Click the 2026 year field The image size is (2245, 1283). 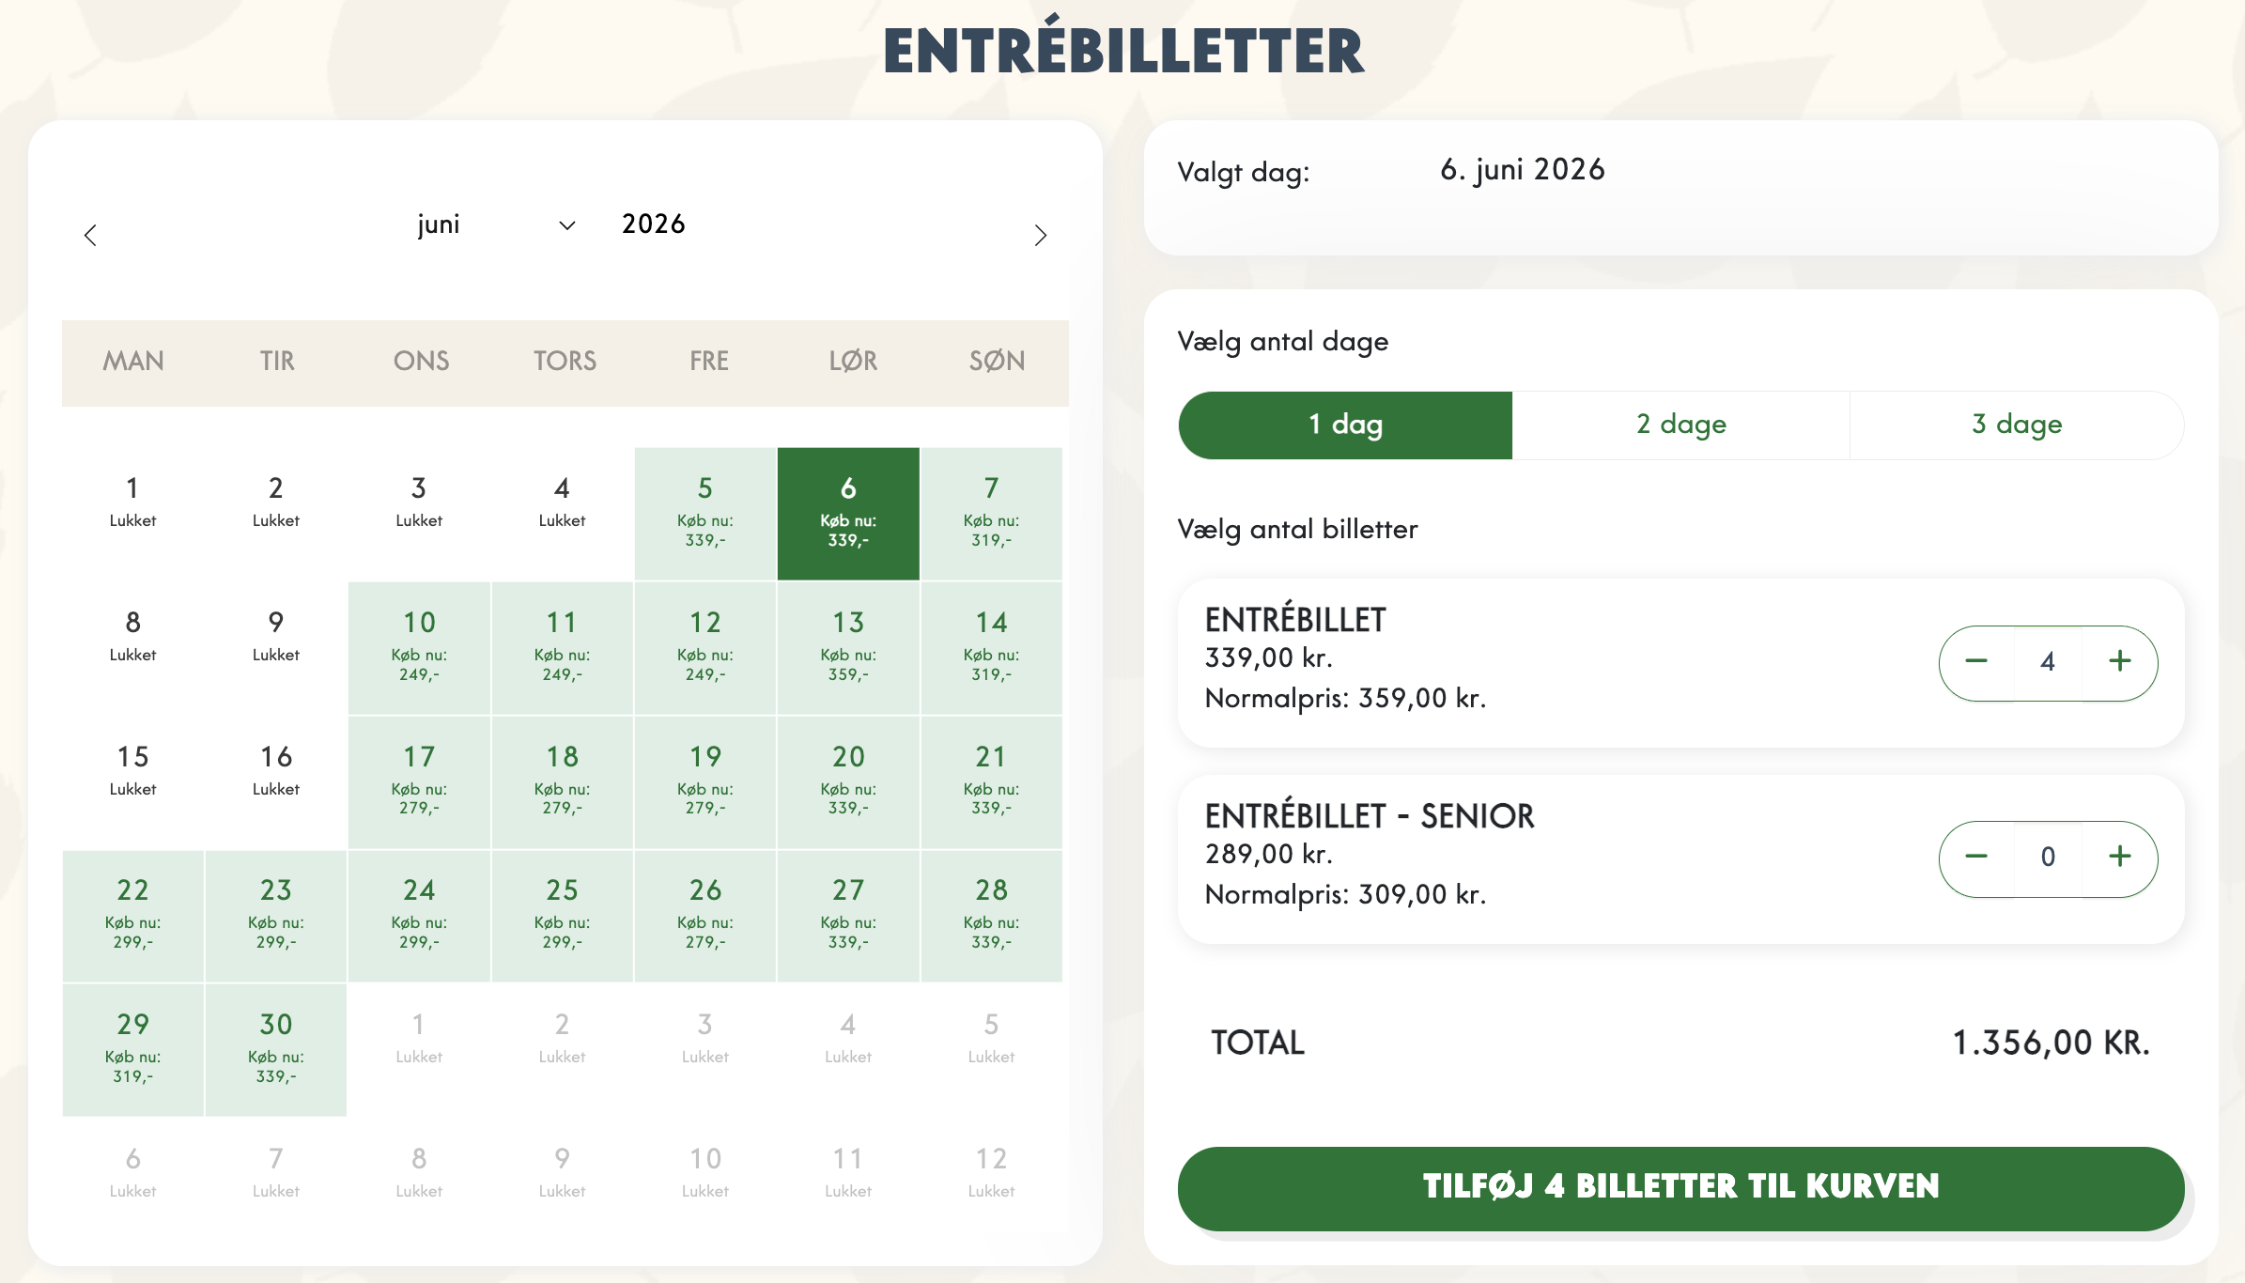coord(654,224)
